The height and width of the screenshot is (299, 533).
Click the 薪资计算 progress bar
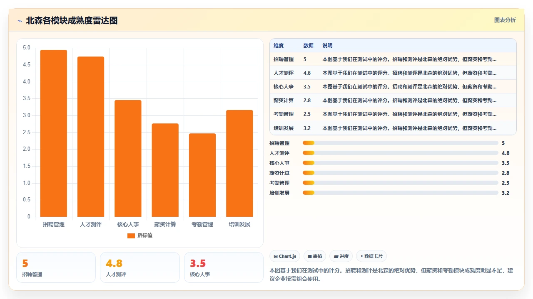401,173
